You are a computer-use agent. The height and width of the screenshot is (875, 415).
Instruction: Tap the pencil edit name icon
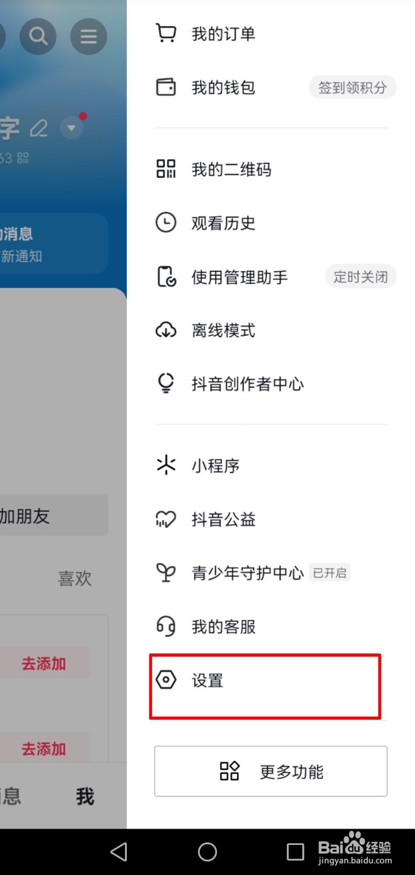[x=38, y=129]
